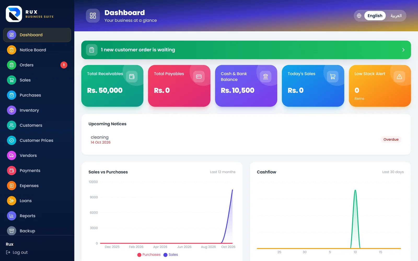Click the Vendors truck icon
This screenshot has height=261, width=418.
click(x=11, y=156)
